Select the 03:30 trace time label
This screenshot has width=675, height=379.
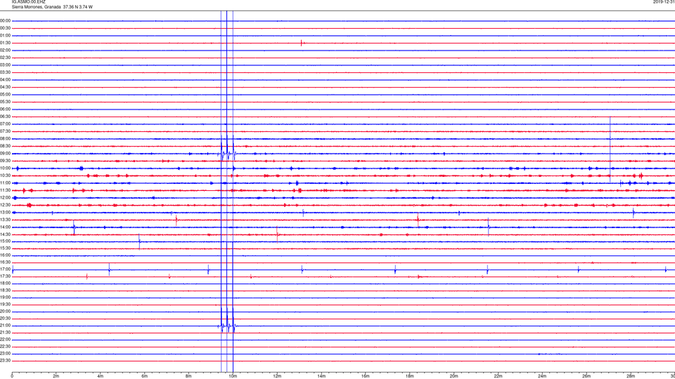click(5, 72)
